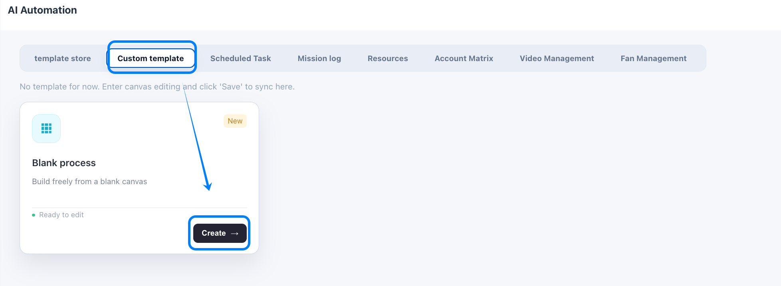Click the grid icon on Blank process card
This screenshot has width=781, height=286.
(x=46, y=129)
